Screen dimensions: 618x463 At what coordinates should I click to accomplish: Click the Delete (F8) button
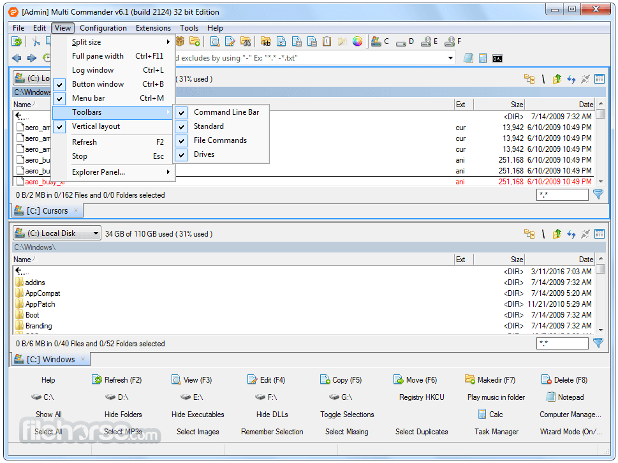coord(564,380)
